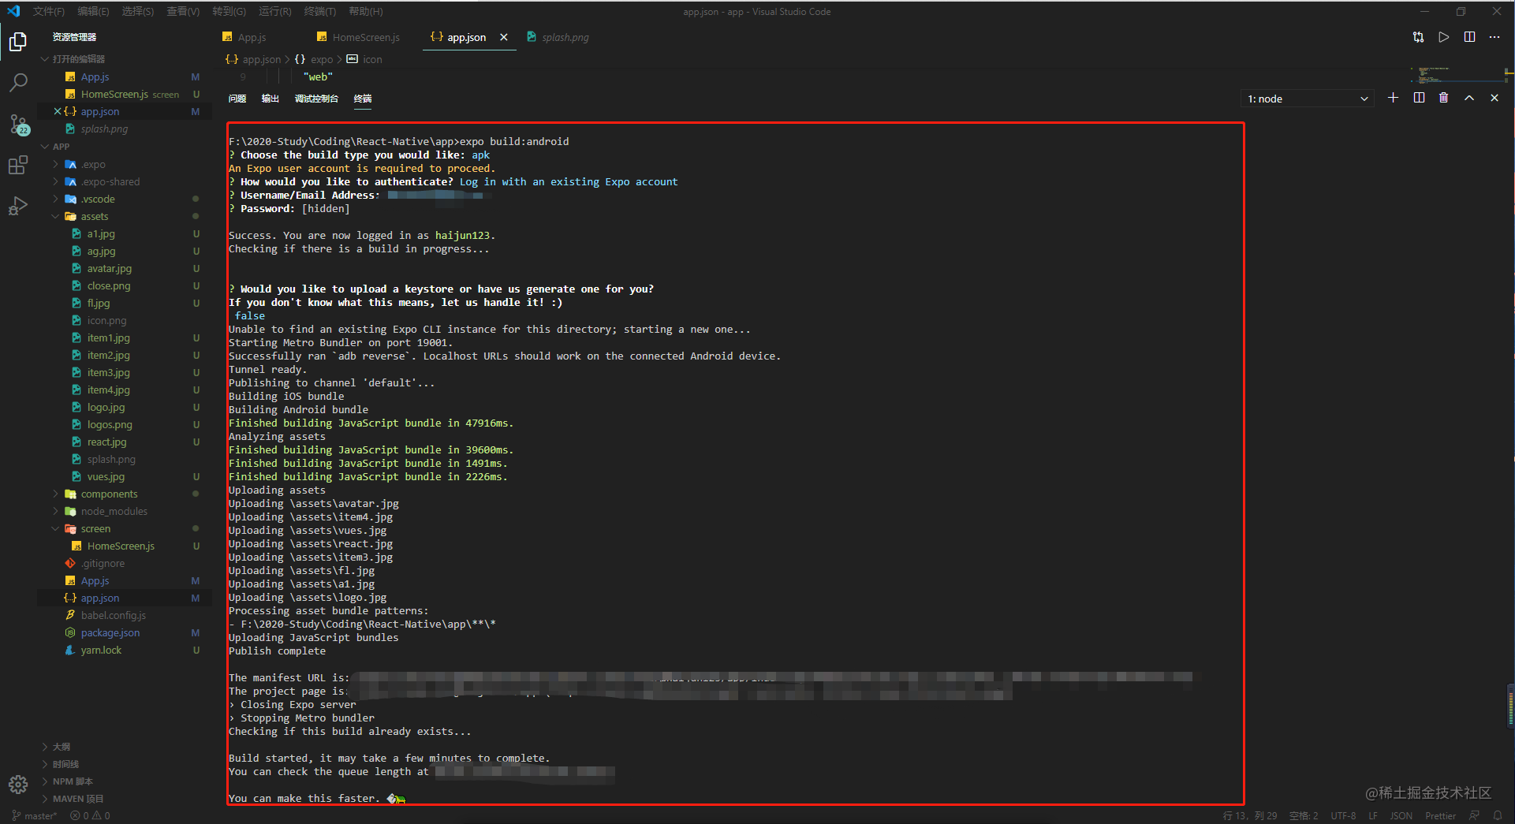1515x824 pixels.
Task: Open the Run and Debug view
Action: point(18,206)
